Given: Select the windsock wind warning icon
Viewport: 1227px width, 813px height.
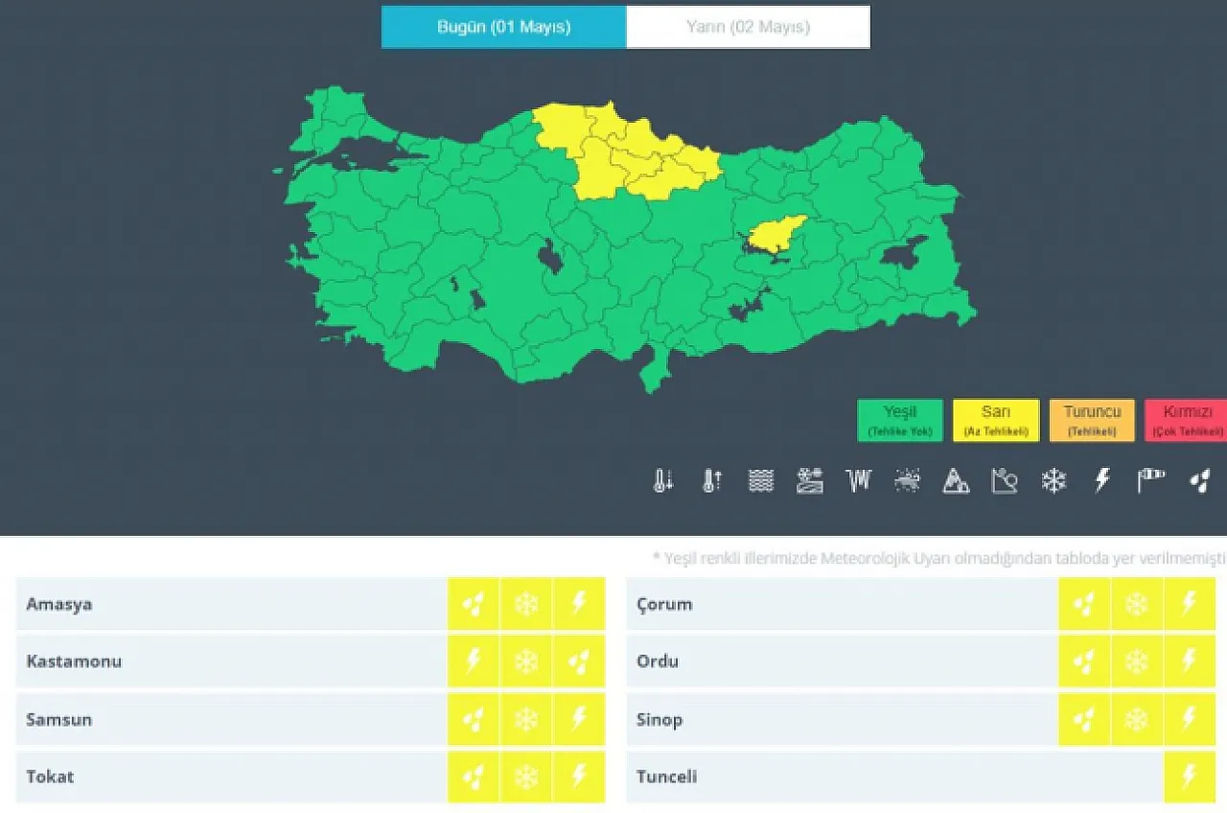Looking at the screenshot, I should [x=1150, y=480].
